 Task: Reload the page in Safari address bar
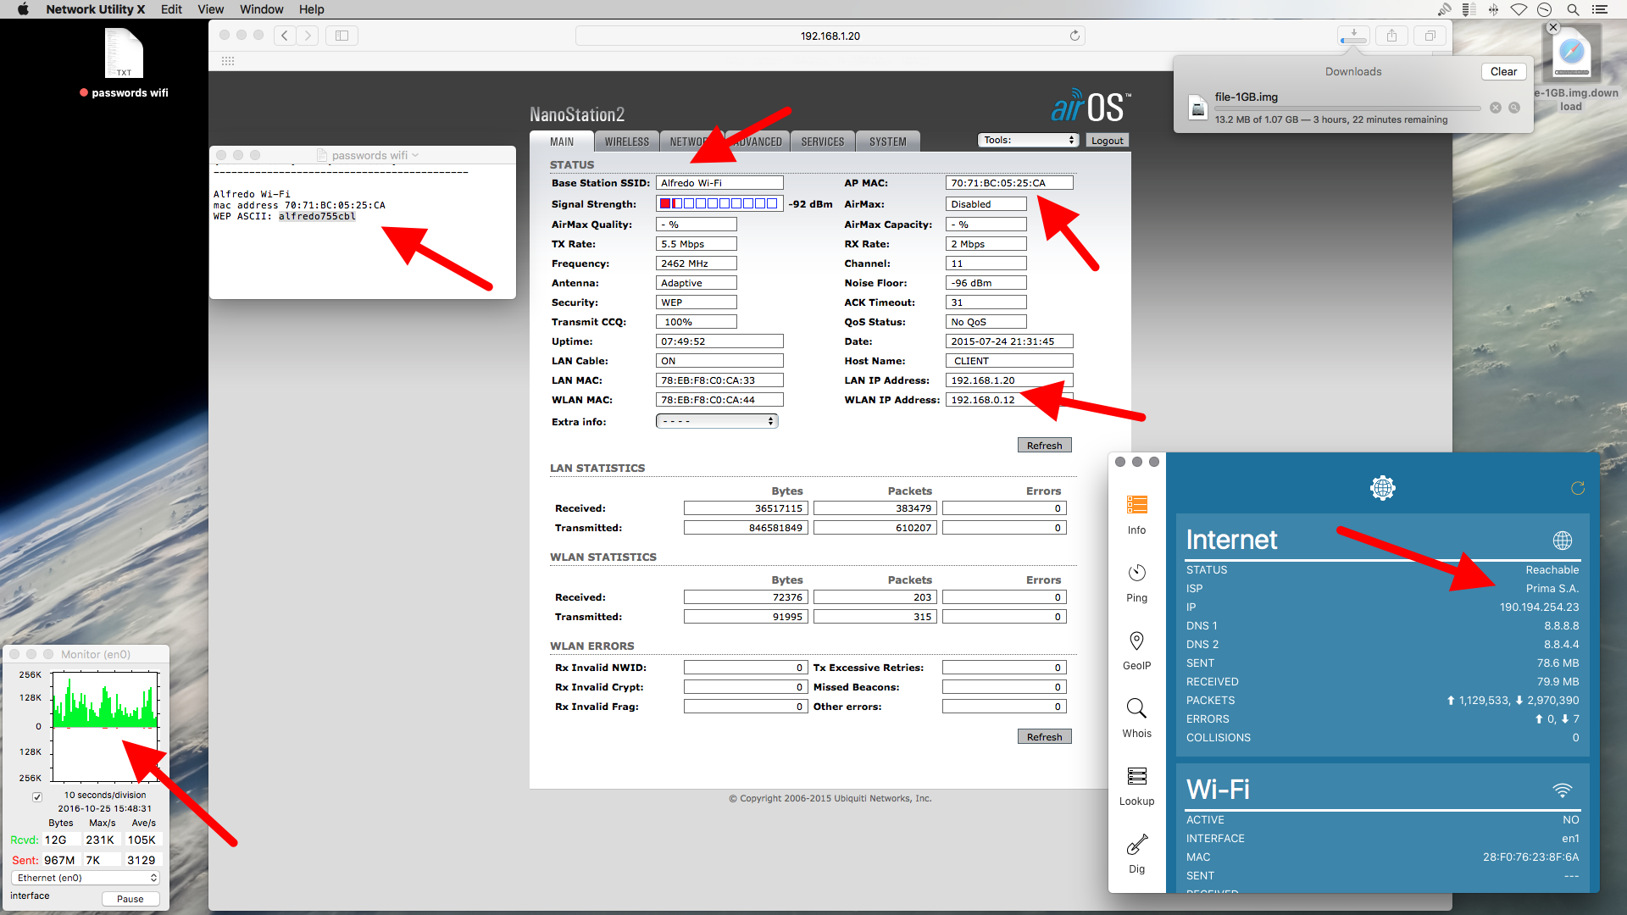pyautogui.click(x=1074, y=36)
